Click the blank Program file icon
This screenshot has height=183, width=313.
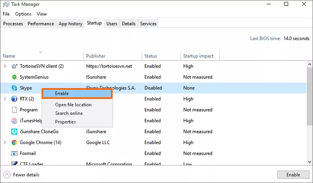(x=14, y=110)
